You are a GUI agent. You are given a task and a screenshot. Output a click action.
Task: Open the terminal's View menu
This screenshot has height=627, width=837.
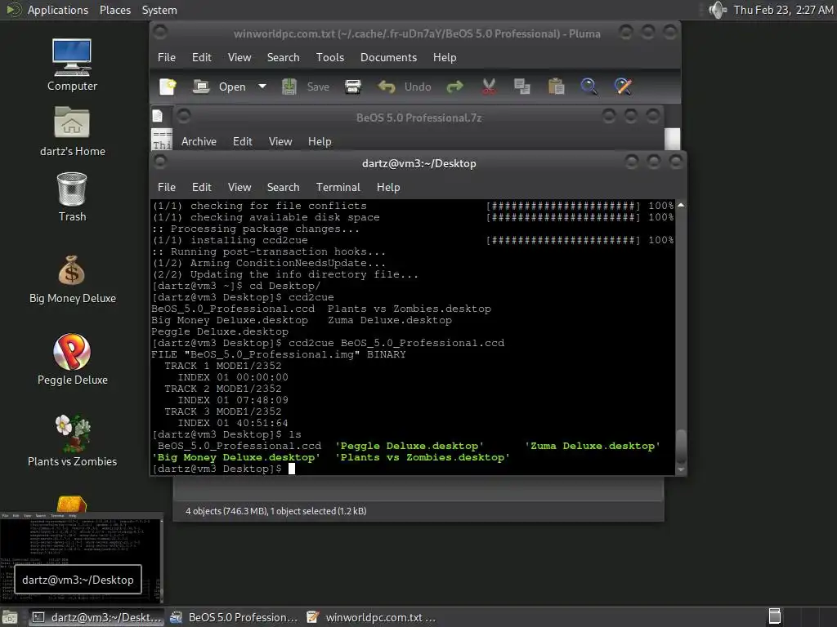[239, 187]
